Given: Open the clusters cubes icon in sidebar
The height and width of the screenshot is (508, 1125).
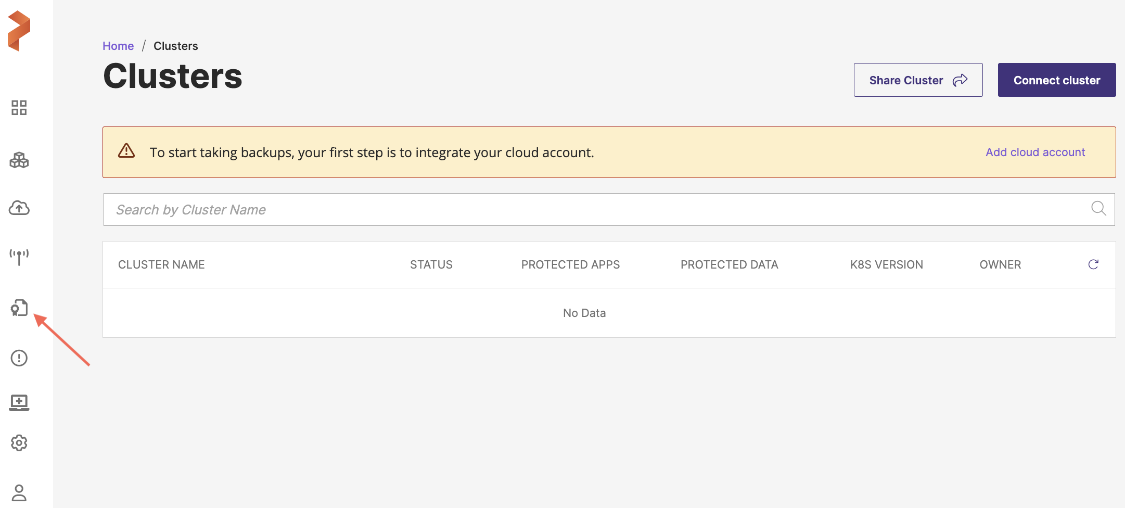Looking at the screenshot, I should 19,160.
